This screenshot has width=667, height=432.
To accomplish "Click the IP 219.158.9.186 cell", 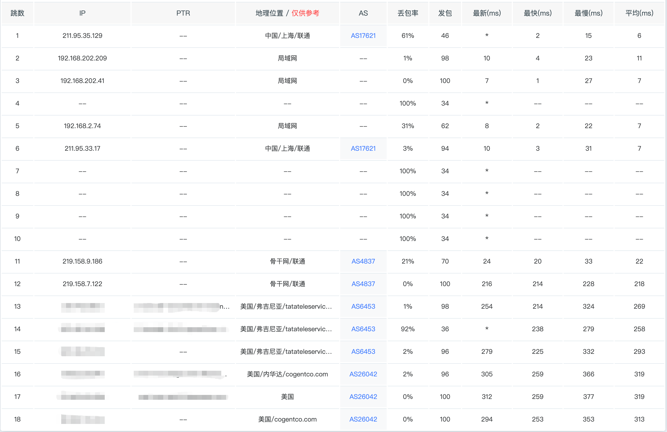I will click(x=82, y=261).
